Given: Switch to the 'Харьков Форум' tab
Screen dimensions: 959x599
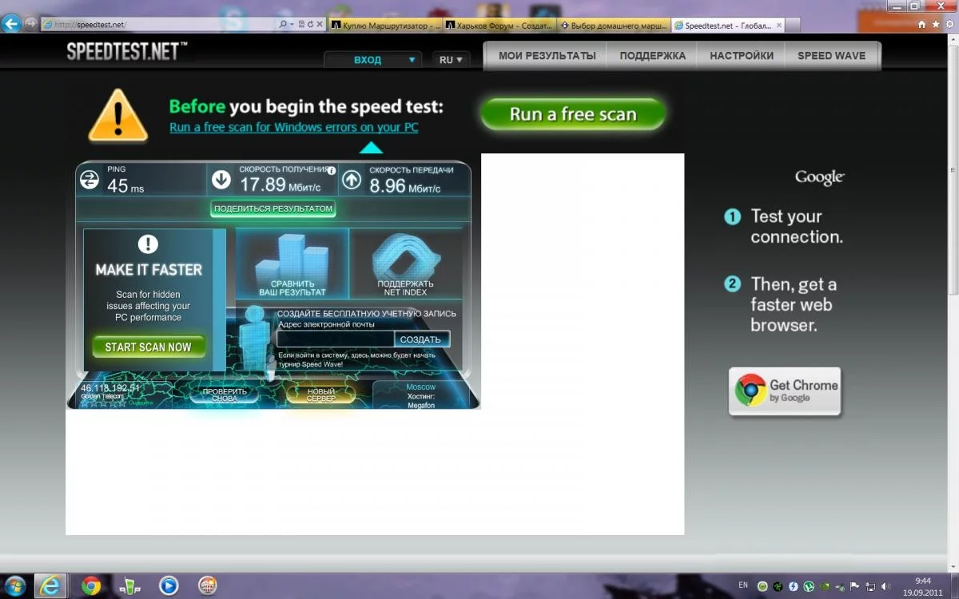Looking at the screenshot, I should (500, 25).
